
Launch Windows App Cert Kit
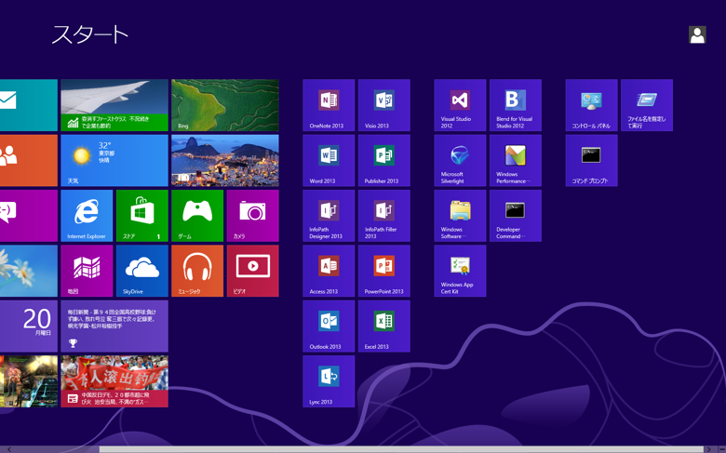tap(460, 271)
